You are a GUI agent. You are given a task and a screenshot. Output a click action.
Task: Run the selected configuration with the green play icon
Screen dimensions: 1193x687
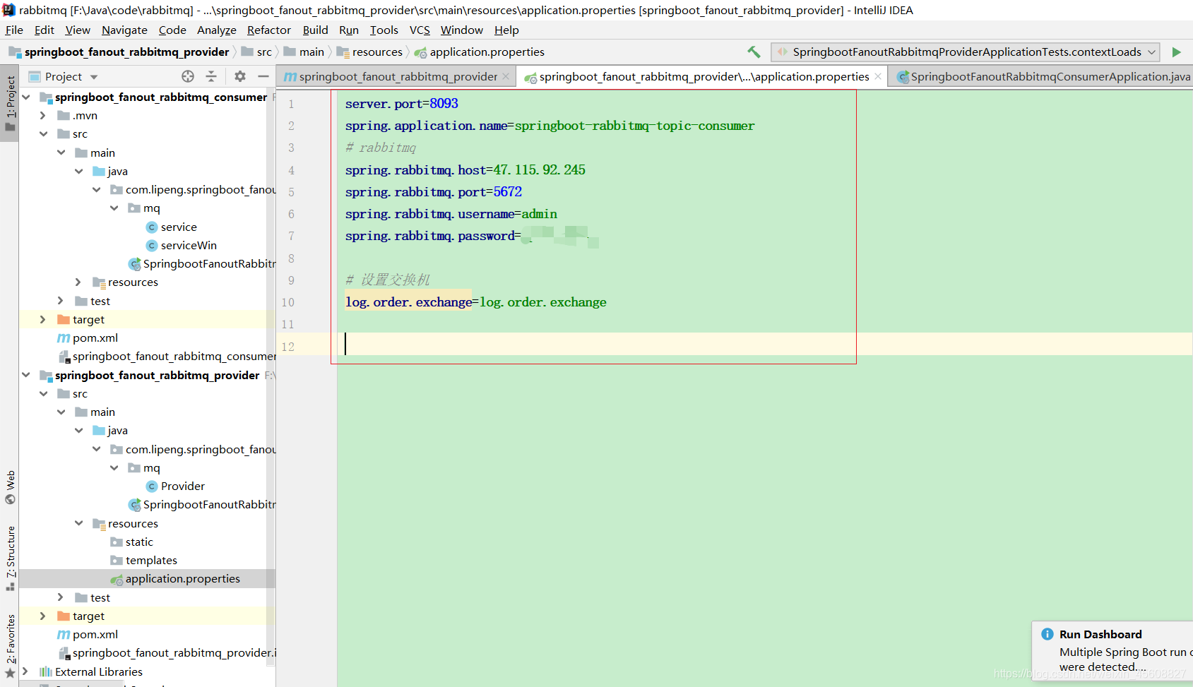coord(1176,52)
